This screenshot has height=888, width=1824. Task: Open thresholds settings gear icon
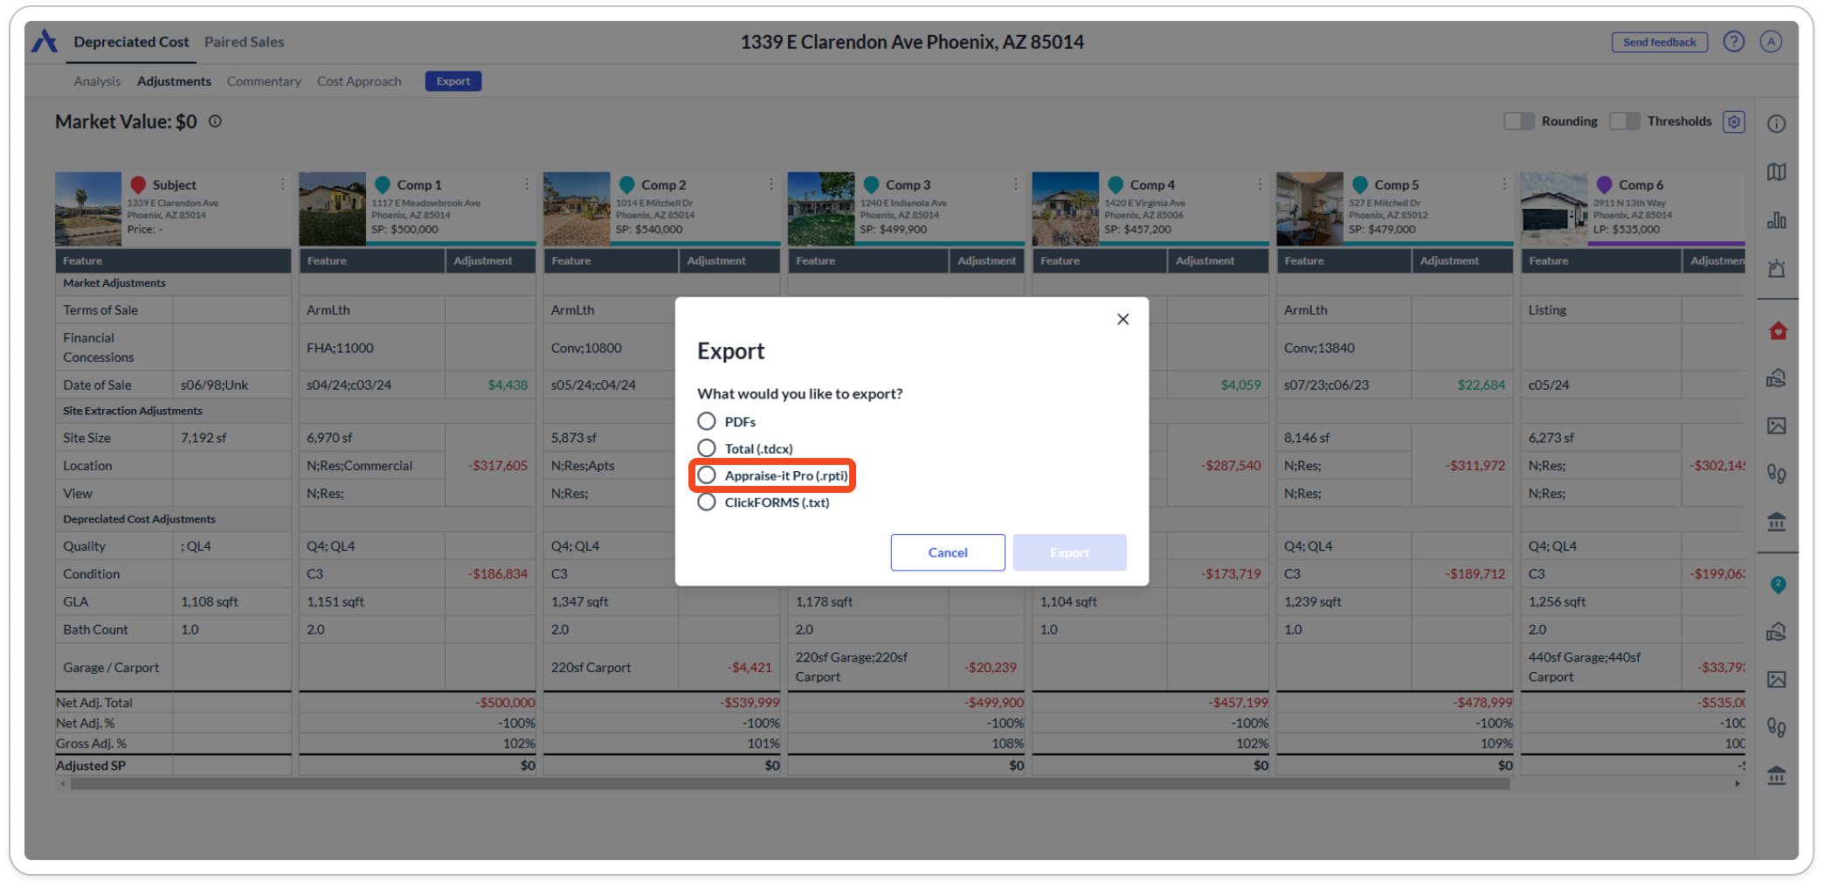[x=1734, y=121]
